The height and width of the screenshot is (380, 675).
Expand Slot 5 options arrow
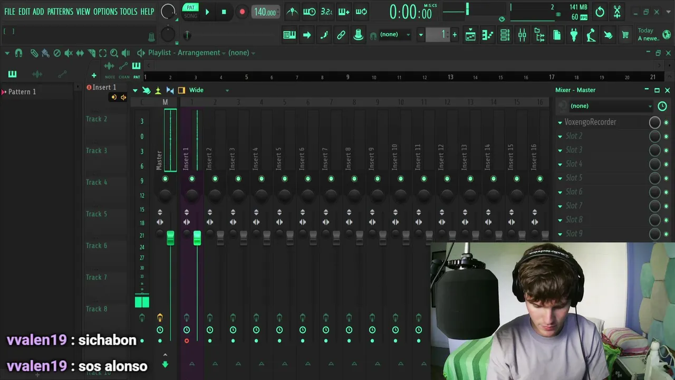tap(560, 178)
